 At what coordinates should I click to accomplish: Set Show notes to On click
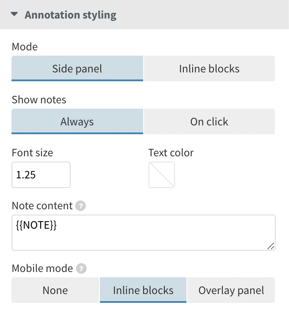tap(209, 121)
